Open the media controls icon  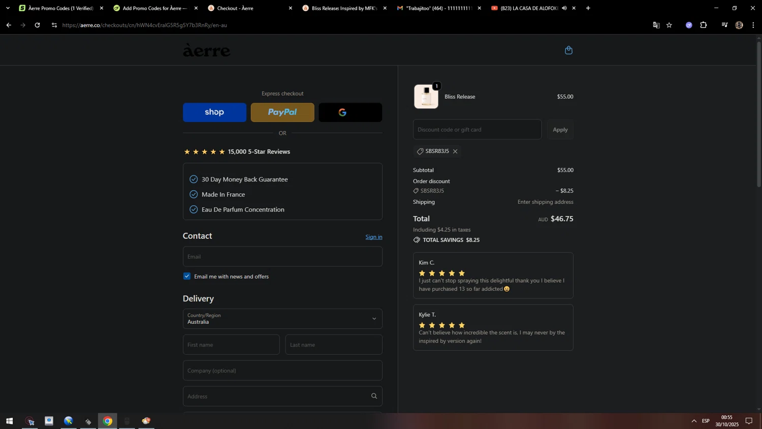click(x=724, y=25)
